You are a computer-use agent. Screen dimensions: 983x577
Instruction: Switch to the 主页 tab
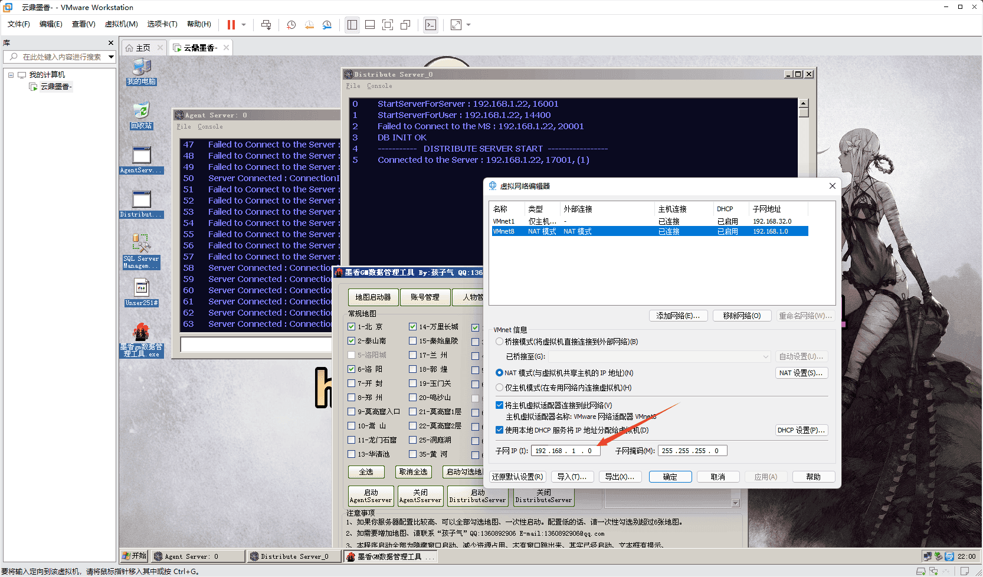143,47
